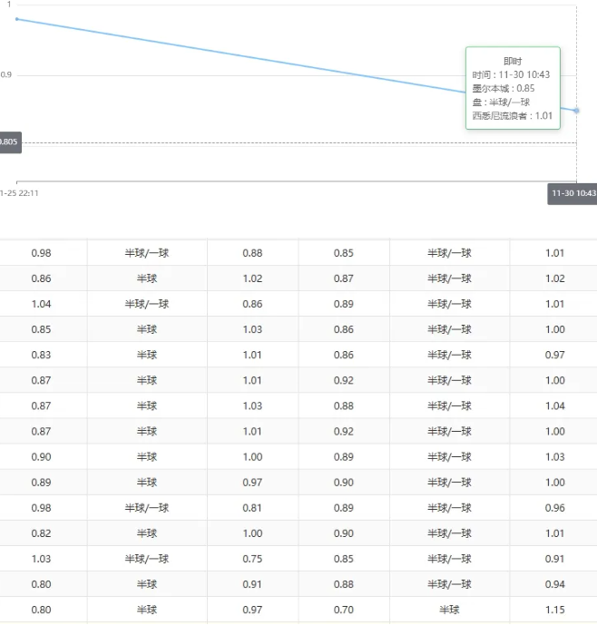Viewport: 597px width, 625px height.
Task: Click the 11-25 22:11 x-axis start label
Action: point(20,192)
